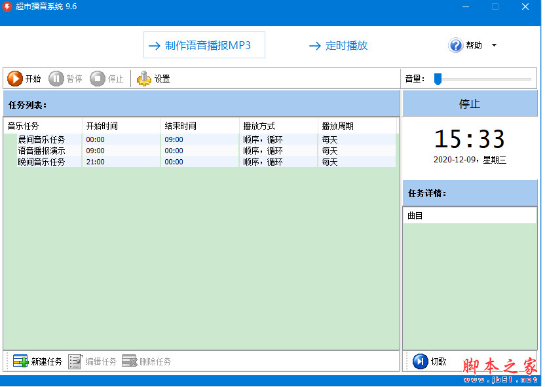This screenshot has width=545, height=387.
Task: Click the 开始时间 column header
Action: click(121, 126)
